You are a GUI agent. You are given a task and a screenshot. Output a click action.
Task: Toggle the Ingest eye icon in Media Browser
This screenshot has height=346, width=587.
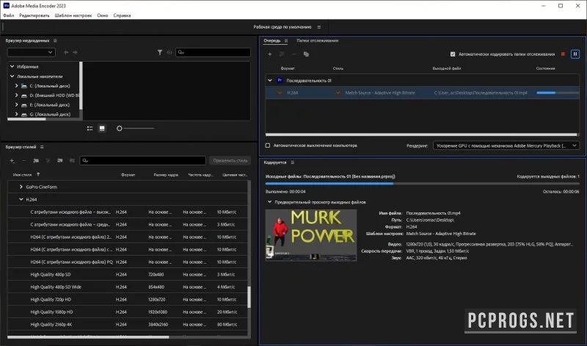(x=169, y=52)
